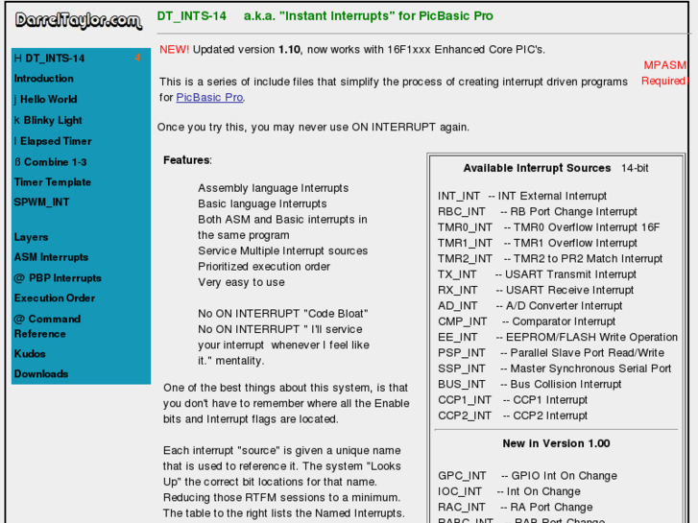Image resolution: width=698 pixels, height=523 pixels.
Task: Open the SPWM_INT page
Action: point(41,202)
